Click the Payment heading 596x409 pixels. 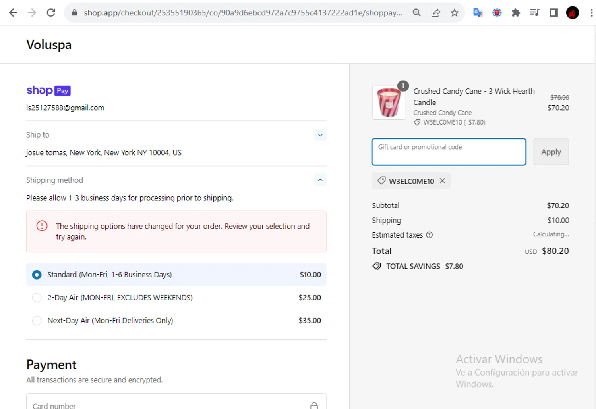pyautogui.click(x=52, y=365)
